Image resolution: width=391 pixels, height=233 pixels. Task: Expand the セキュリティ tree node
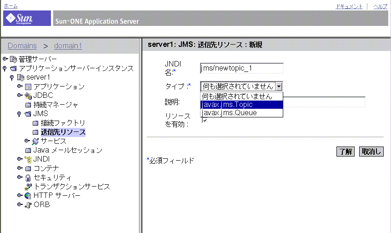coord(20,177)
